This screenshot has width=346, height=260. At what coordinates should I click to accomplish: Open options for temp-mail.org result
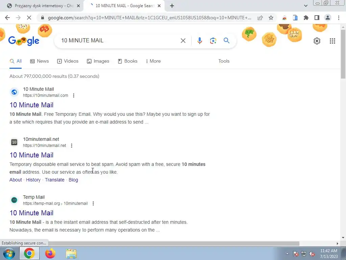click(x=93, y=203)
